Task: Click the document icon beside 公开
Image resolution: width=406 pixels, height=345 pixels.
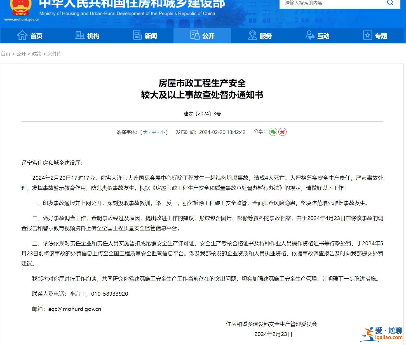Action: click(195, 35)
